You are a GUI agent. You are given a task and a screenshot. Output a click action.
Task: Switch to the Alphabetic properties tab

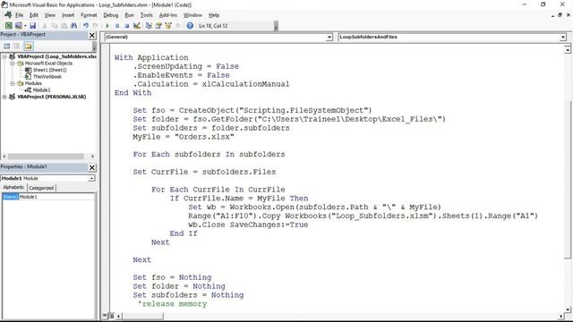coord(14,187)
